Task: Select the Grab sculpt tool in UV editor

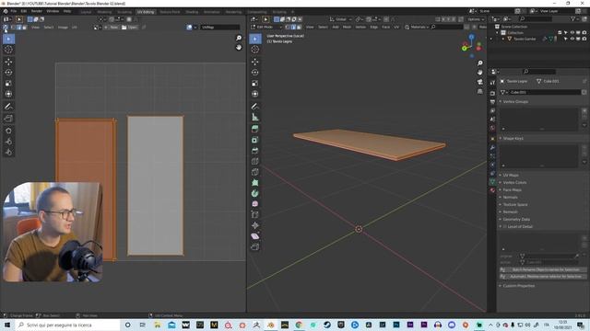Action: pos(8,131)
